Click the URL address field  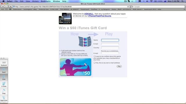tap(71, 7)
